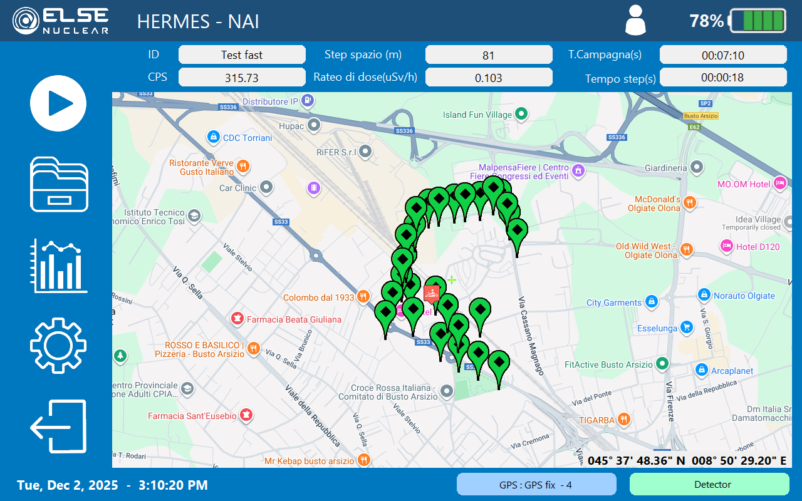Click the McDonald's Olgiate Olona pin
The image size is (802, 501).
[x=689, y=202]
